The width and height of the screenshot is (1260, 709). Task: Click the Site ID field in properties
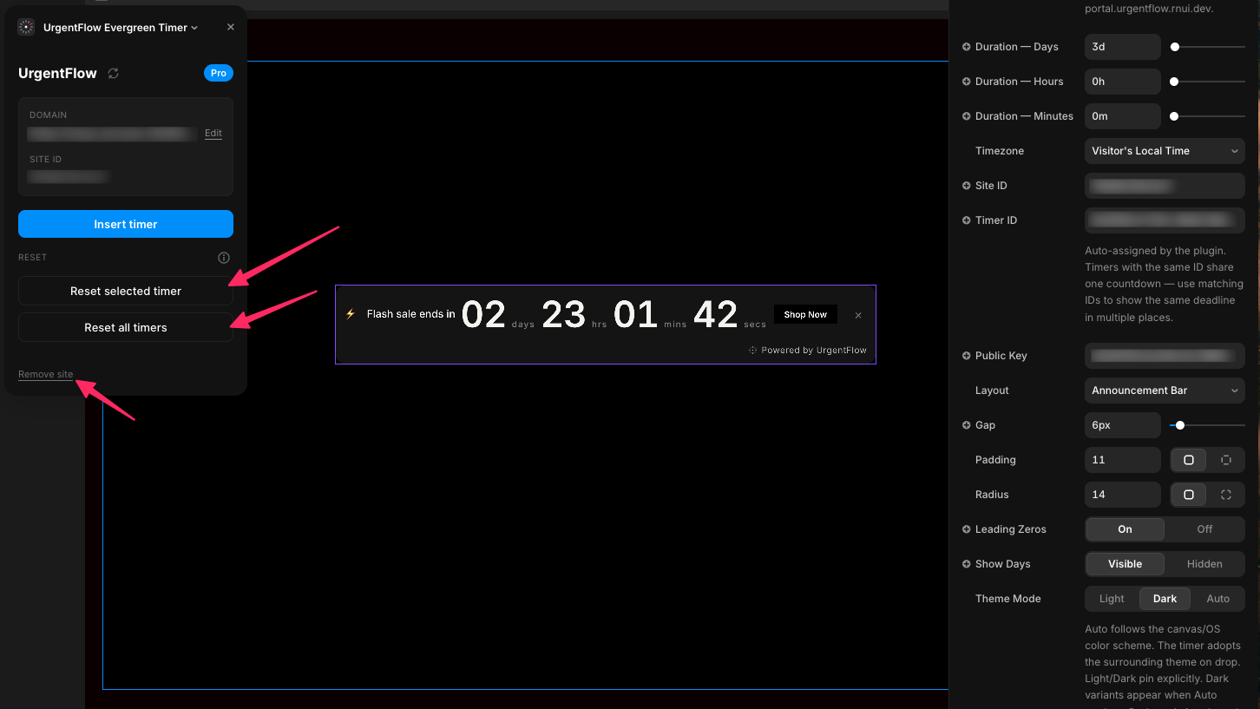[x=1165, y=186]
